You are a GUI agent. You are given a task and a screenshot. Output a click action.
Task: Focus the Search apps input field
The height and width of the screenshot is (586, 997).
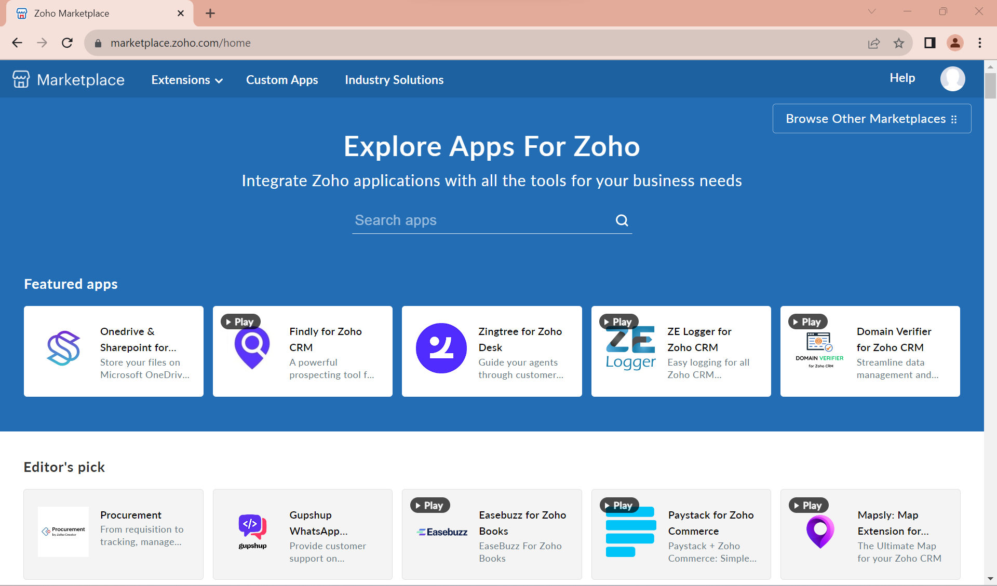[480, 220]
